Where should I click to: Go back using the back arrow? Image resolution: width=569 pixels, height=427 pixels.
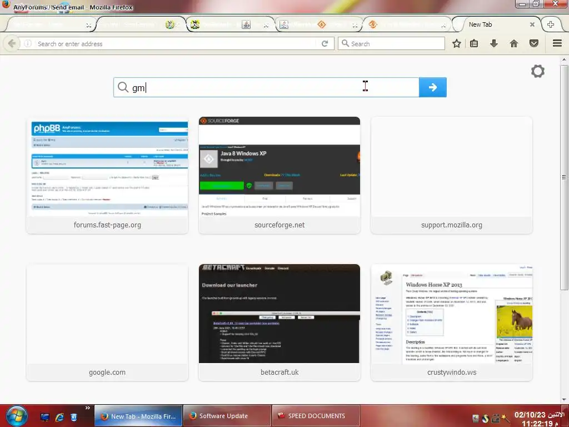coord(12,43)
